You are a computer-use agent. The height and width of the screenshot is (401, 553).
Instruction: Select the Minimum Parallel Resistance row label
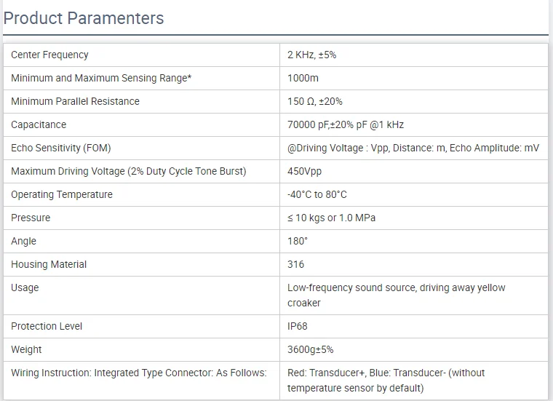pyautogui.click(x=75, y=101)
